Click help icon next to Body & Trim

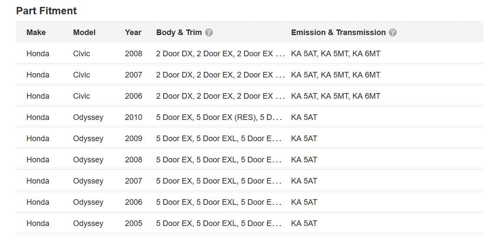tap(209, 32)
